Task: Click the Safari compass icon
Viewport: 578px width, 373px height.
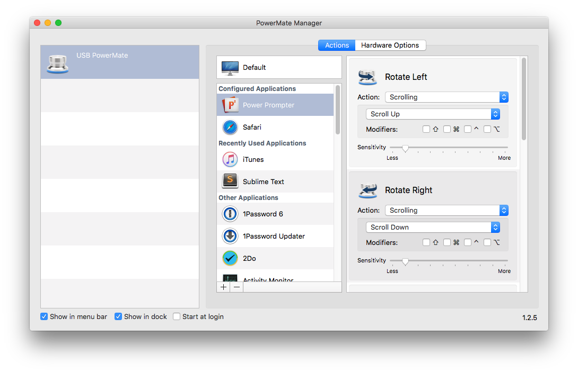Action: 230,128
